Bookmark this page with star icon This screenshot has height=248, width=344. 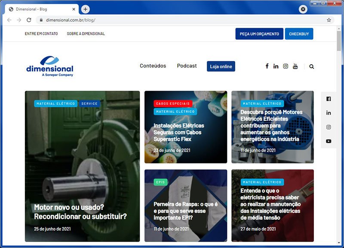pos(329,20)
